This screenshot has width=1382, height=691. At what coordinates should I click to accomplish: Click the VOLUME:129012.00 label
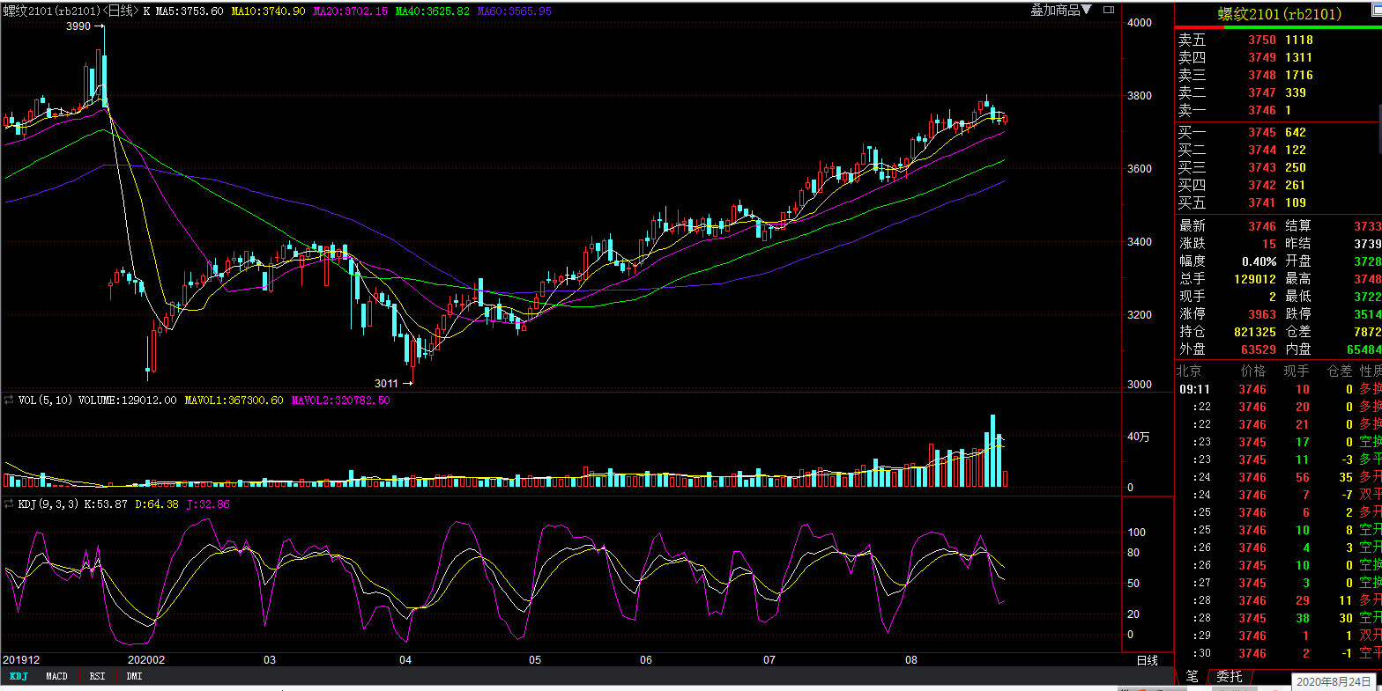click(x=128, y=401)
